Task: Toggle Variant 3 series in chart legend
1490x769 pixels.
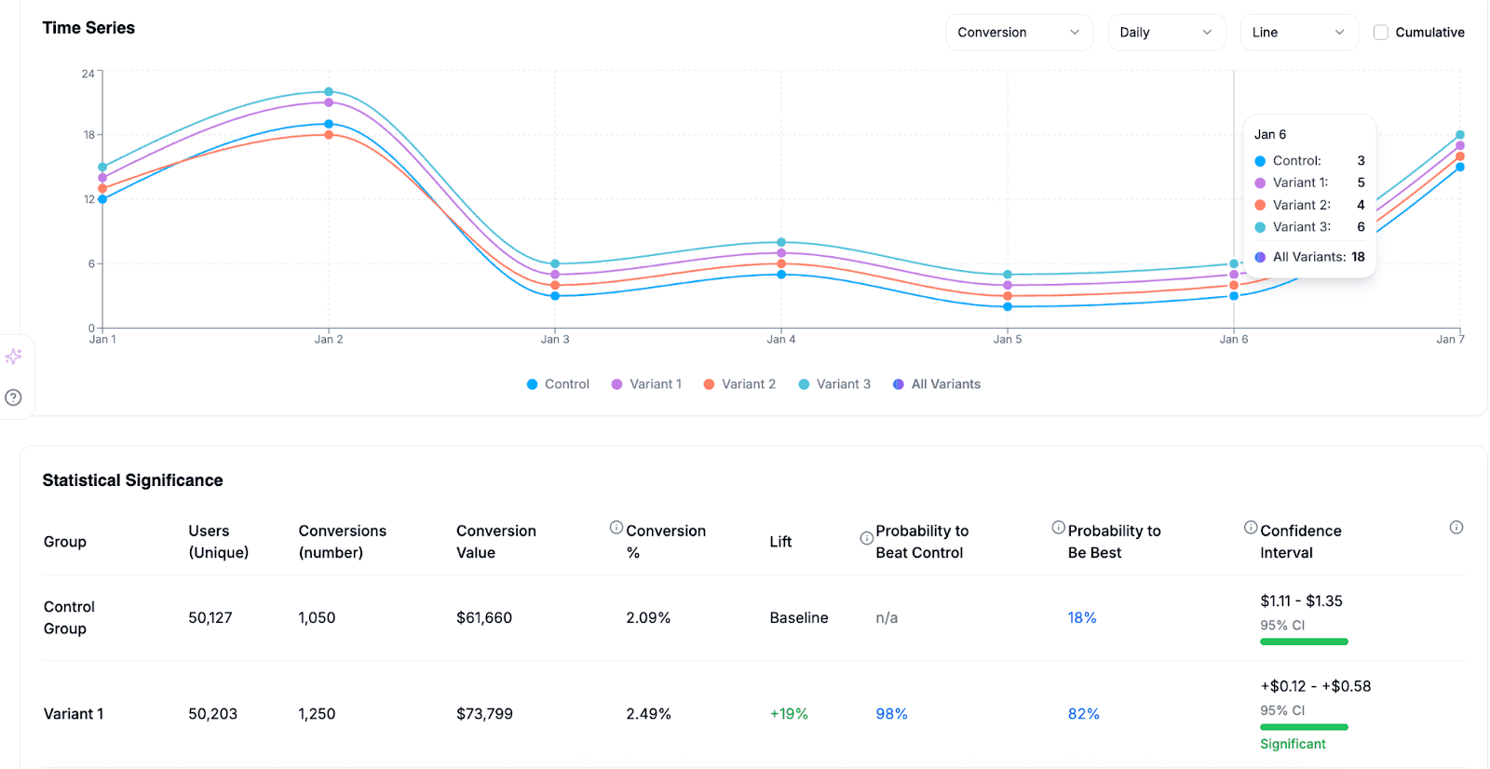Action: pyautogui.click(x=834, y=384)
